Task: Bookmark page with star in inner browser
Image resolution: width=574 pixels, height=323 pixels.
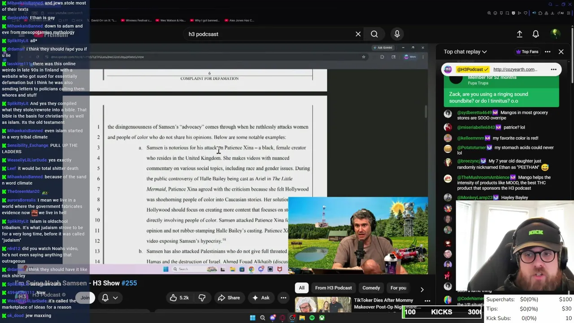Action: pyautogui.click(x=364, y=57)
